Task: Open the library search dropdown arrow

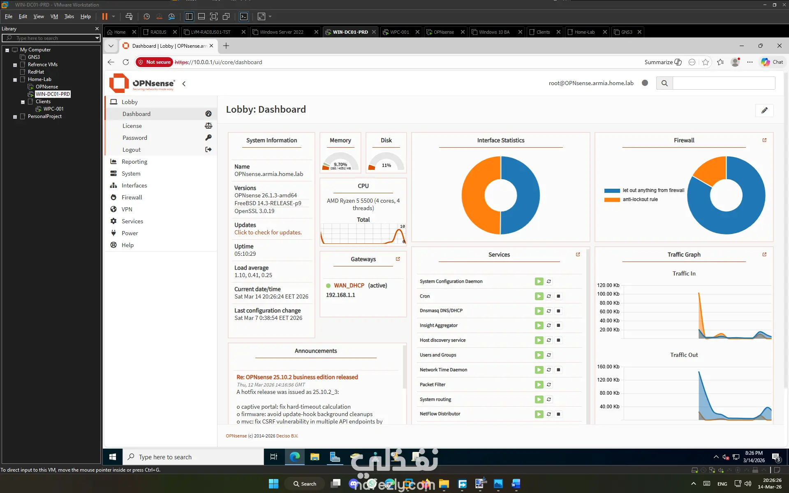Action: (x=97, y=38)
